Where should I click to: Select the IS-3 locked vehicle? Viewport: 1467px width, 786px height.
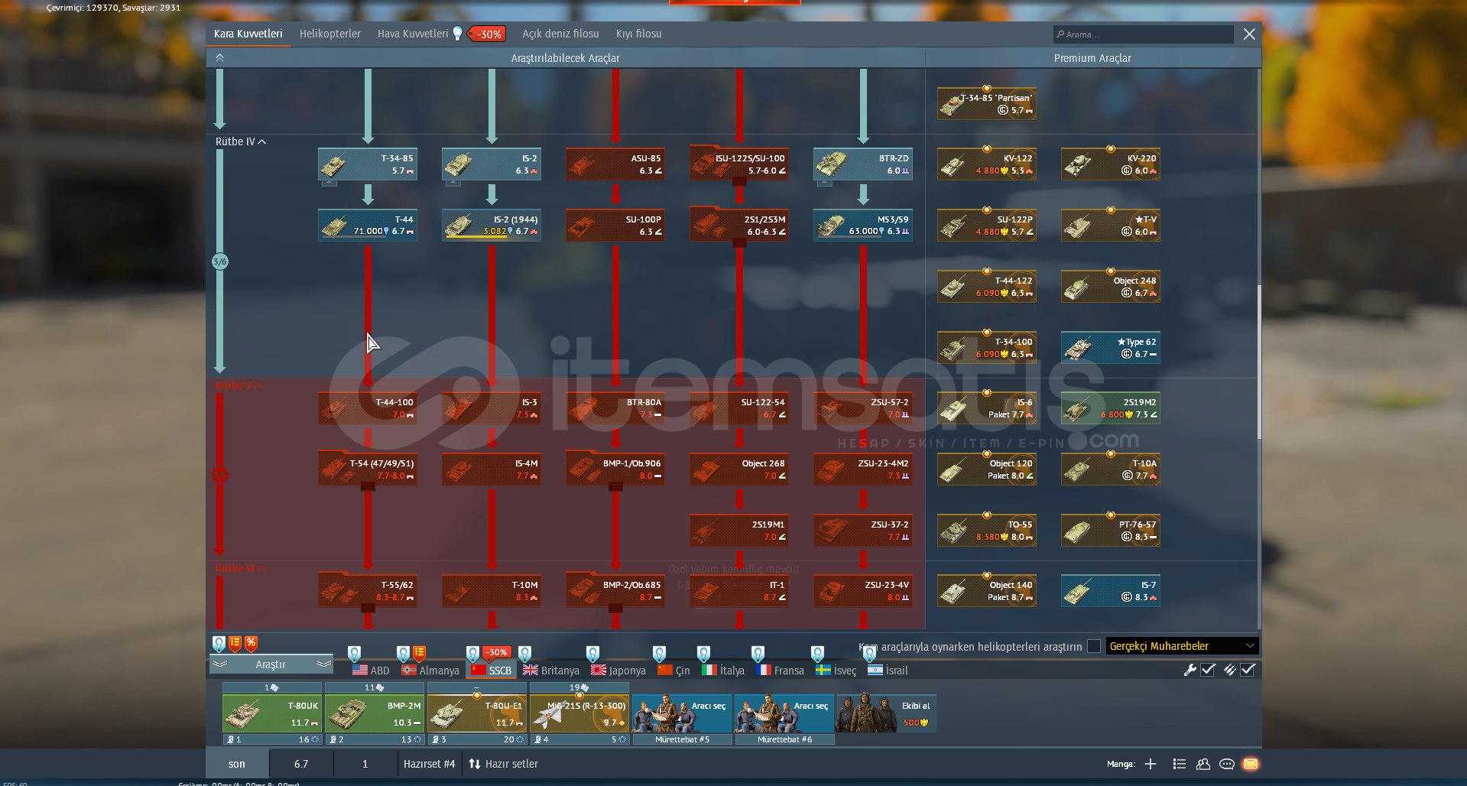(492, 408)
